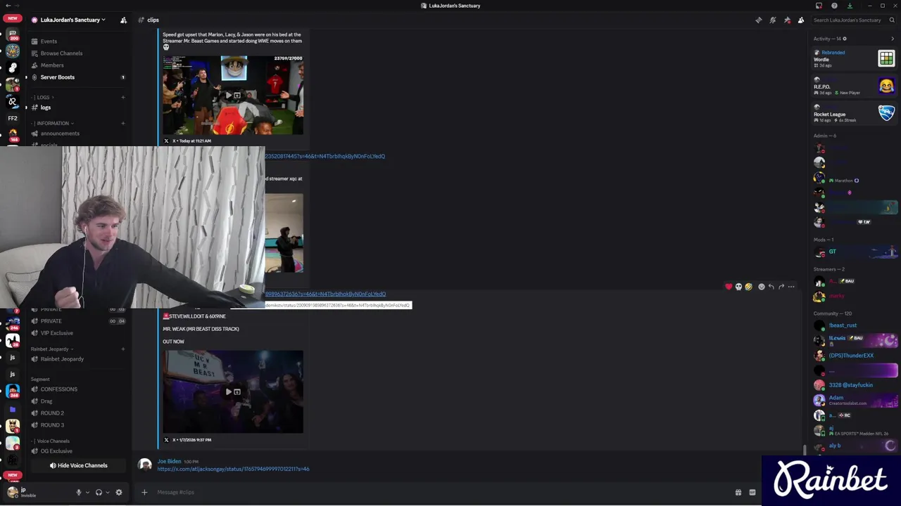Add channel to Rainbet Jeopardy category
The height and width of the screenshot is (506, 901).
pos(123,349)
